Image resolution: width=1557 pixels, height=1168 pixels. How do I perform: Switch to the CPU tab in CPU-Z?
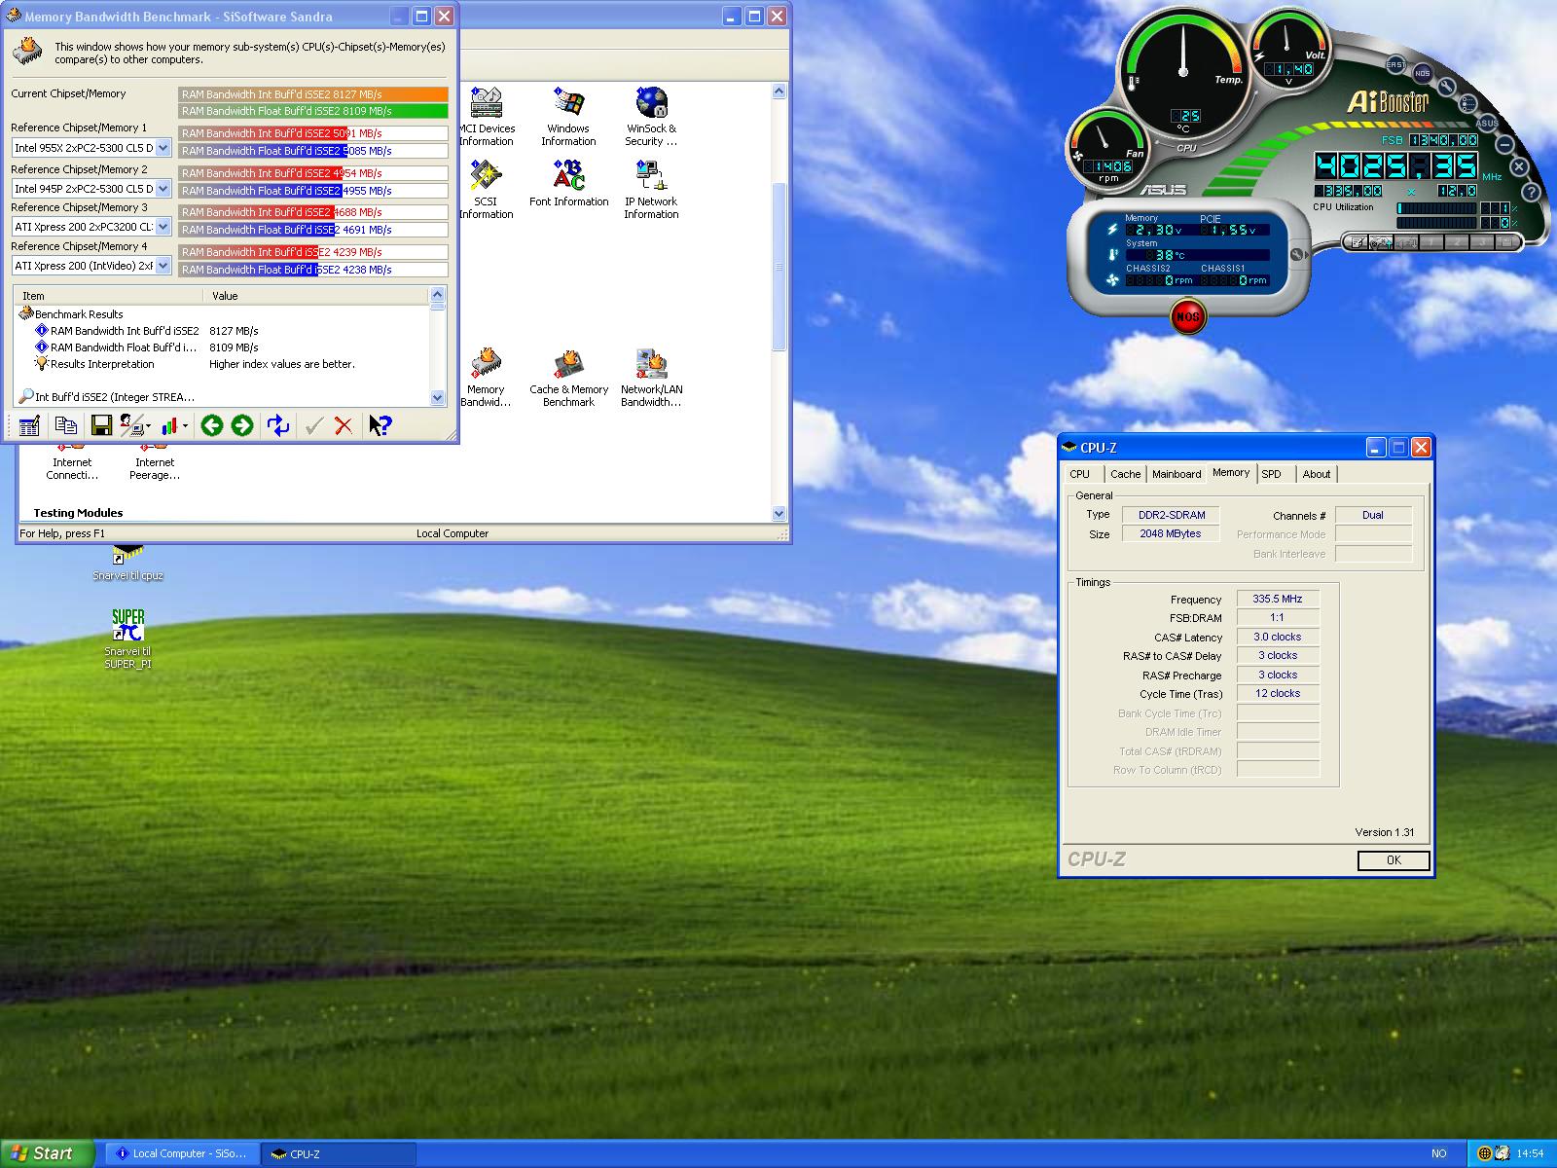click(x=1080, y=474)
